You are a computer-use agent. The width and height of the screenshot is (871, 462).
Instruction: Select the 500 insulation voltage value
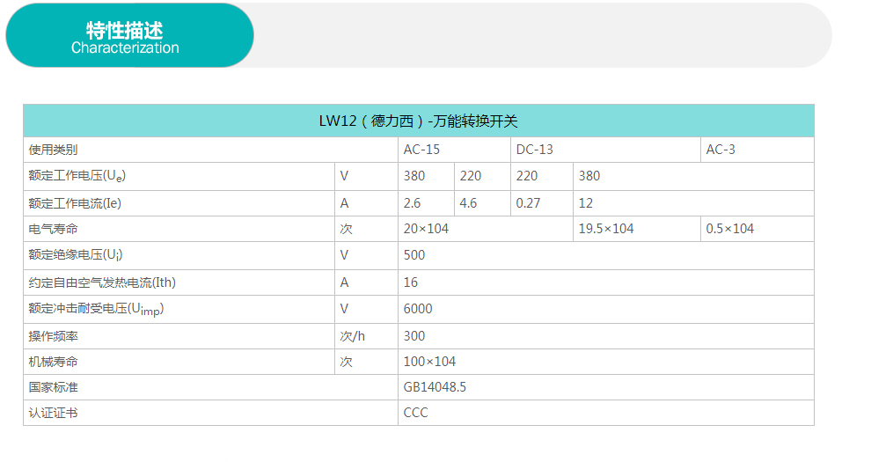tap(414, 255)
